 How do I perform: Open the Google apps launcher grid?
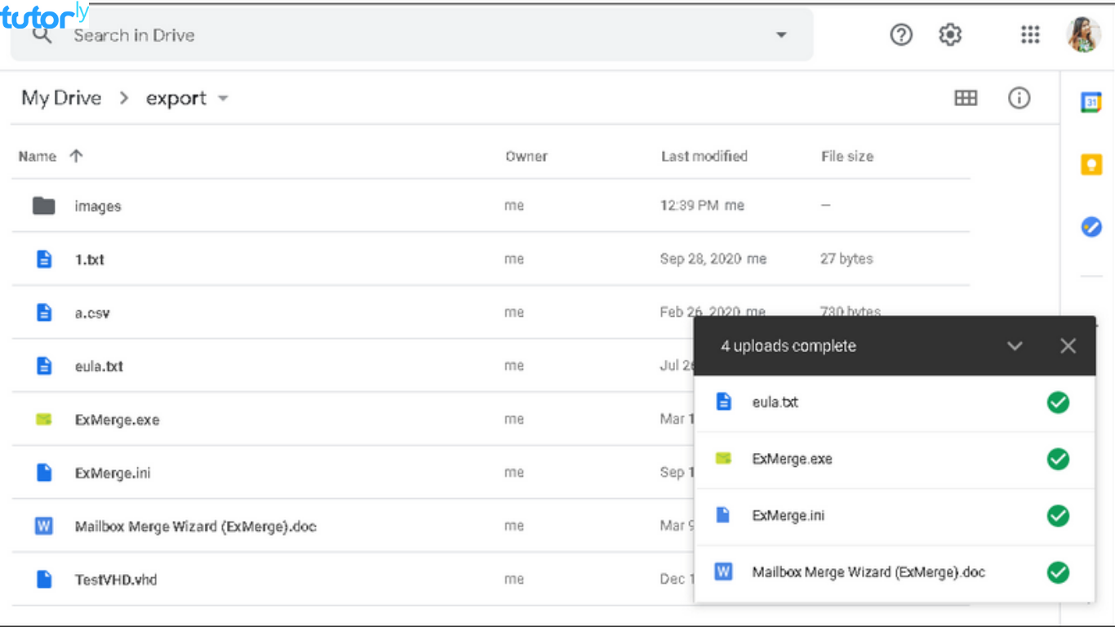pos(1030,34)
